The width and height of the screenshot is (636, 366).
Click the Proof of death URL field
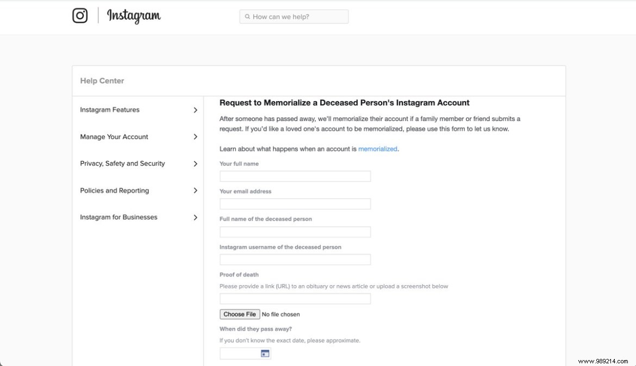pyautogui.click(x=295, y=298)
